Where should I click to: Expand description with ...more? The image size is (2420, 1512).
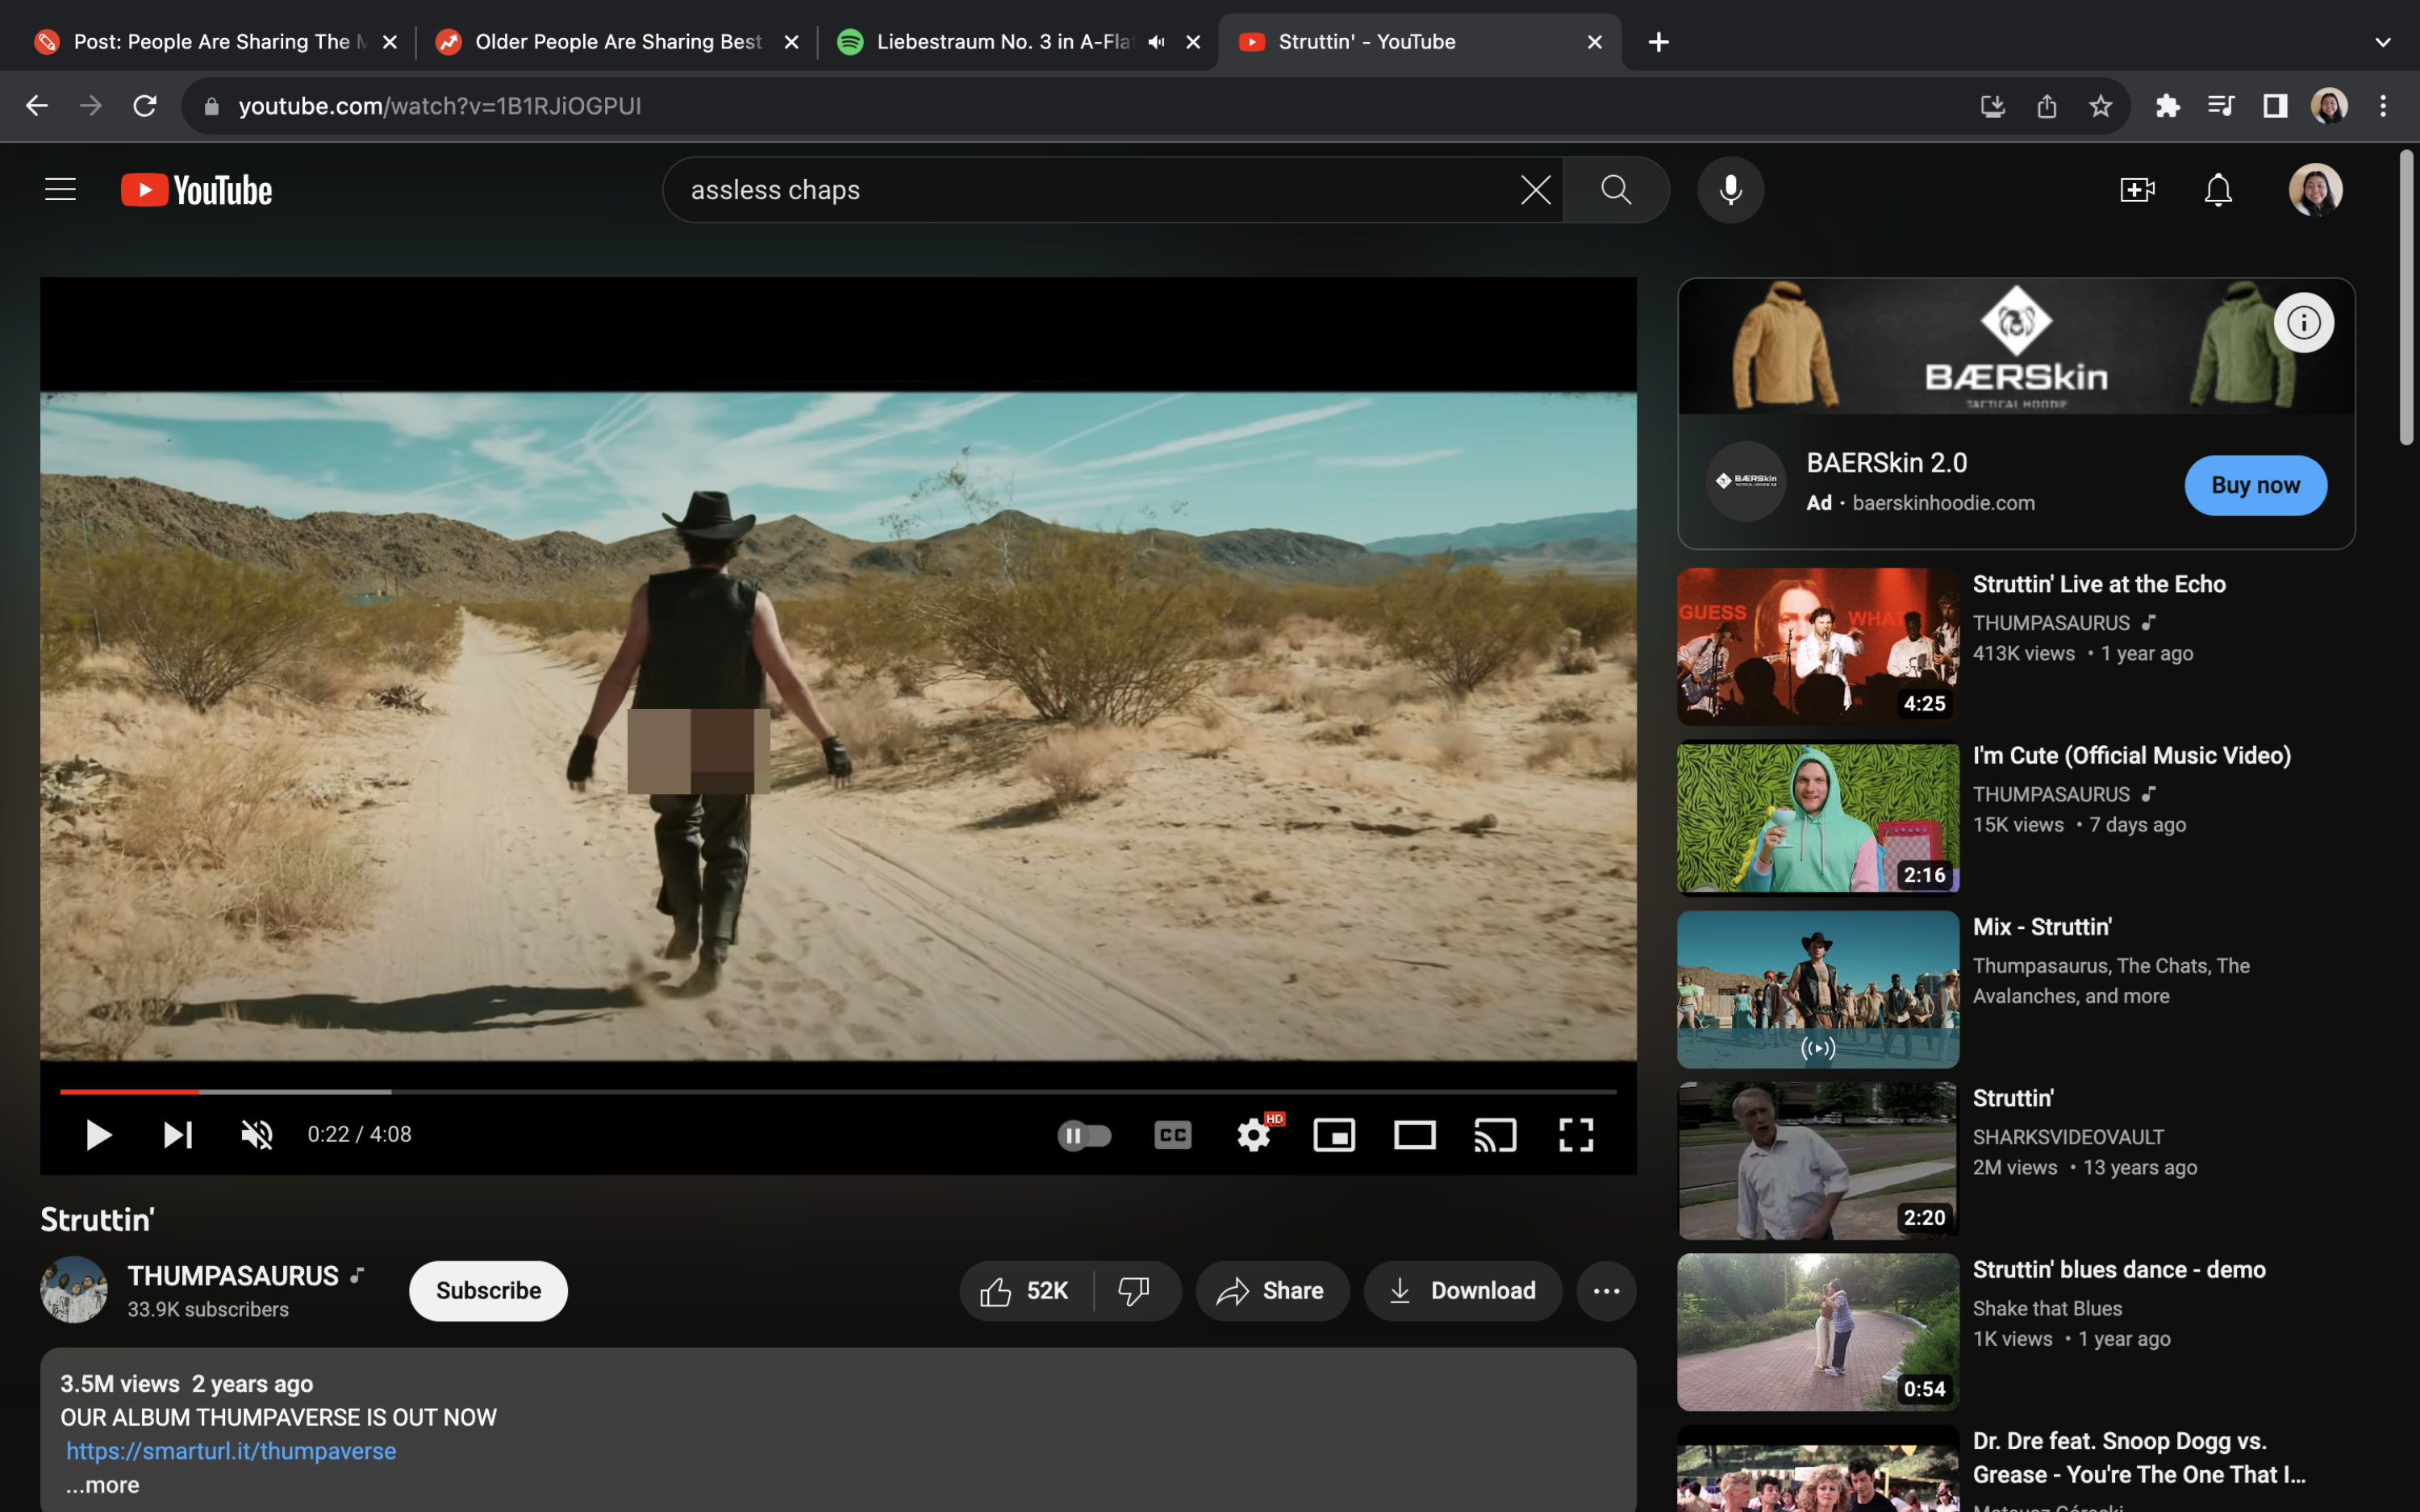coord(102,1485)
